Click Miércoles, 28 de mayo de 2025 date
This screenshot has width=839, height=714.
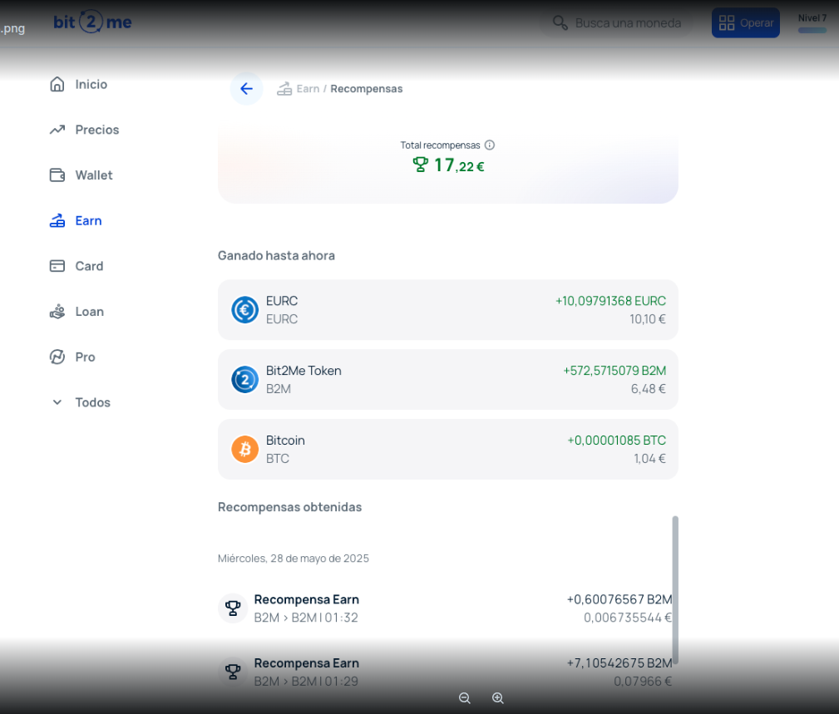point(294,559)
